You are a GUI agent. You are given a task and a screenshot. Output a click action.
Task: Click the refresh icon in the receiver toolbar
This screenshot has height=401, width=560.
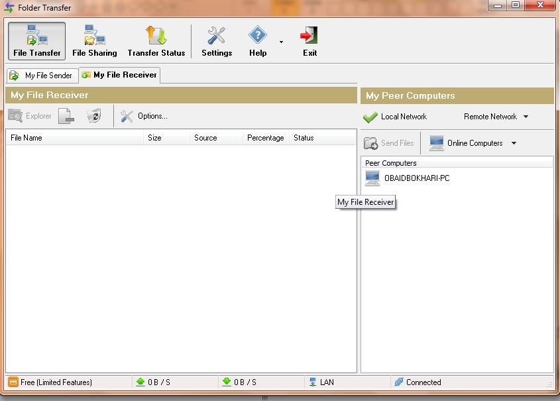click(x=94, y=116)
